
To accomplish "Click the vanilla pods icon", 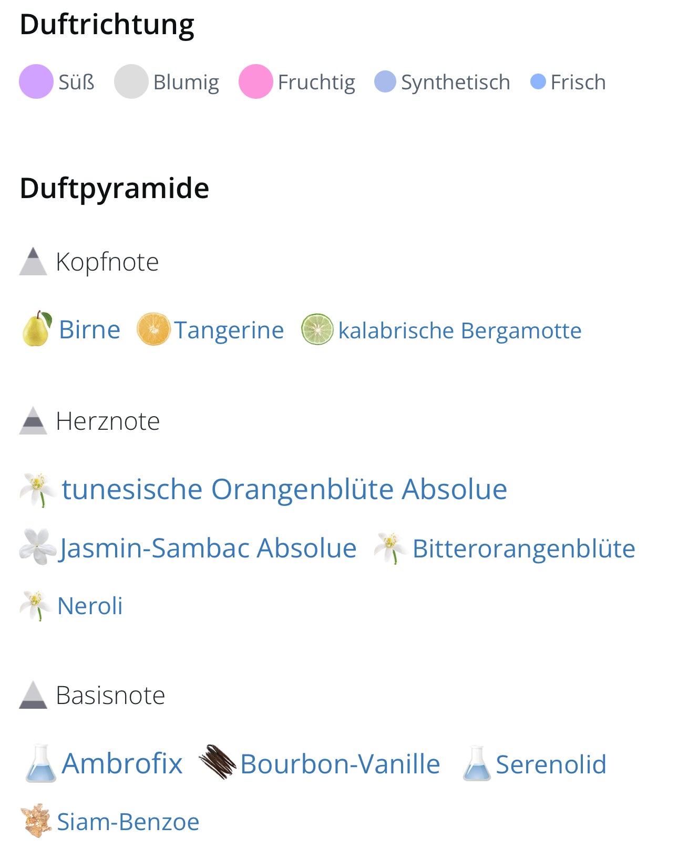I will [x=217, y=762].
